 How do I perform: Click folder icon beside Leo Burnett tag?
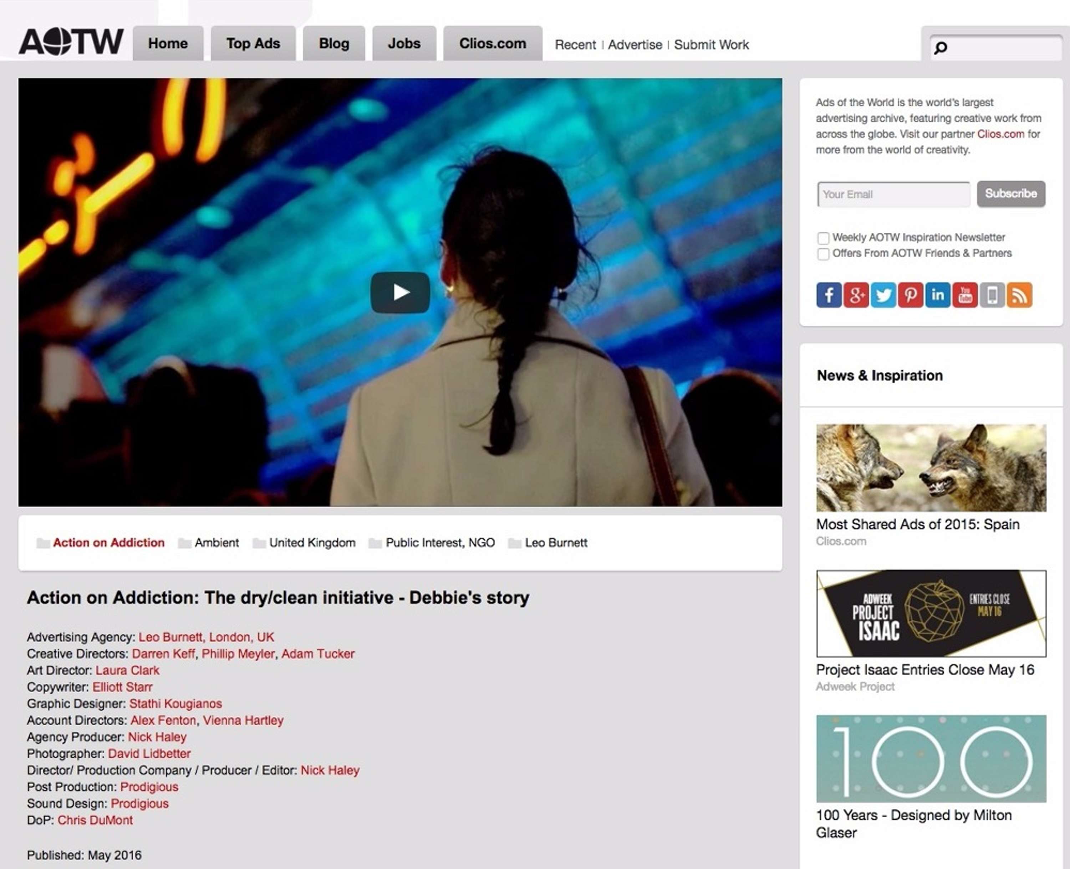tap(515, 543)
